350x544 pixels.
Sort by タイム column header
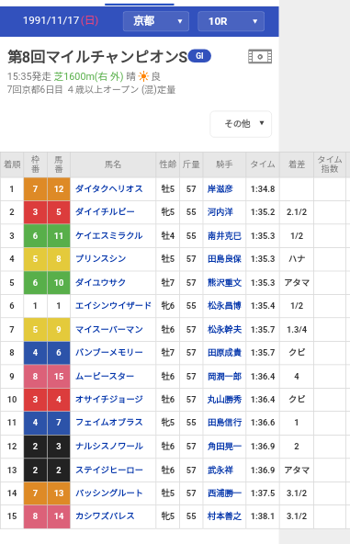pos(263,164)
